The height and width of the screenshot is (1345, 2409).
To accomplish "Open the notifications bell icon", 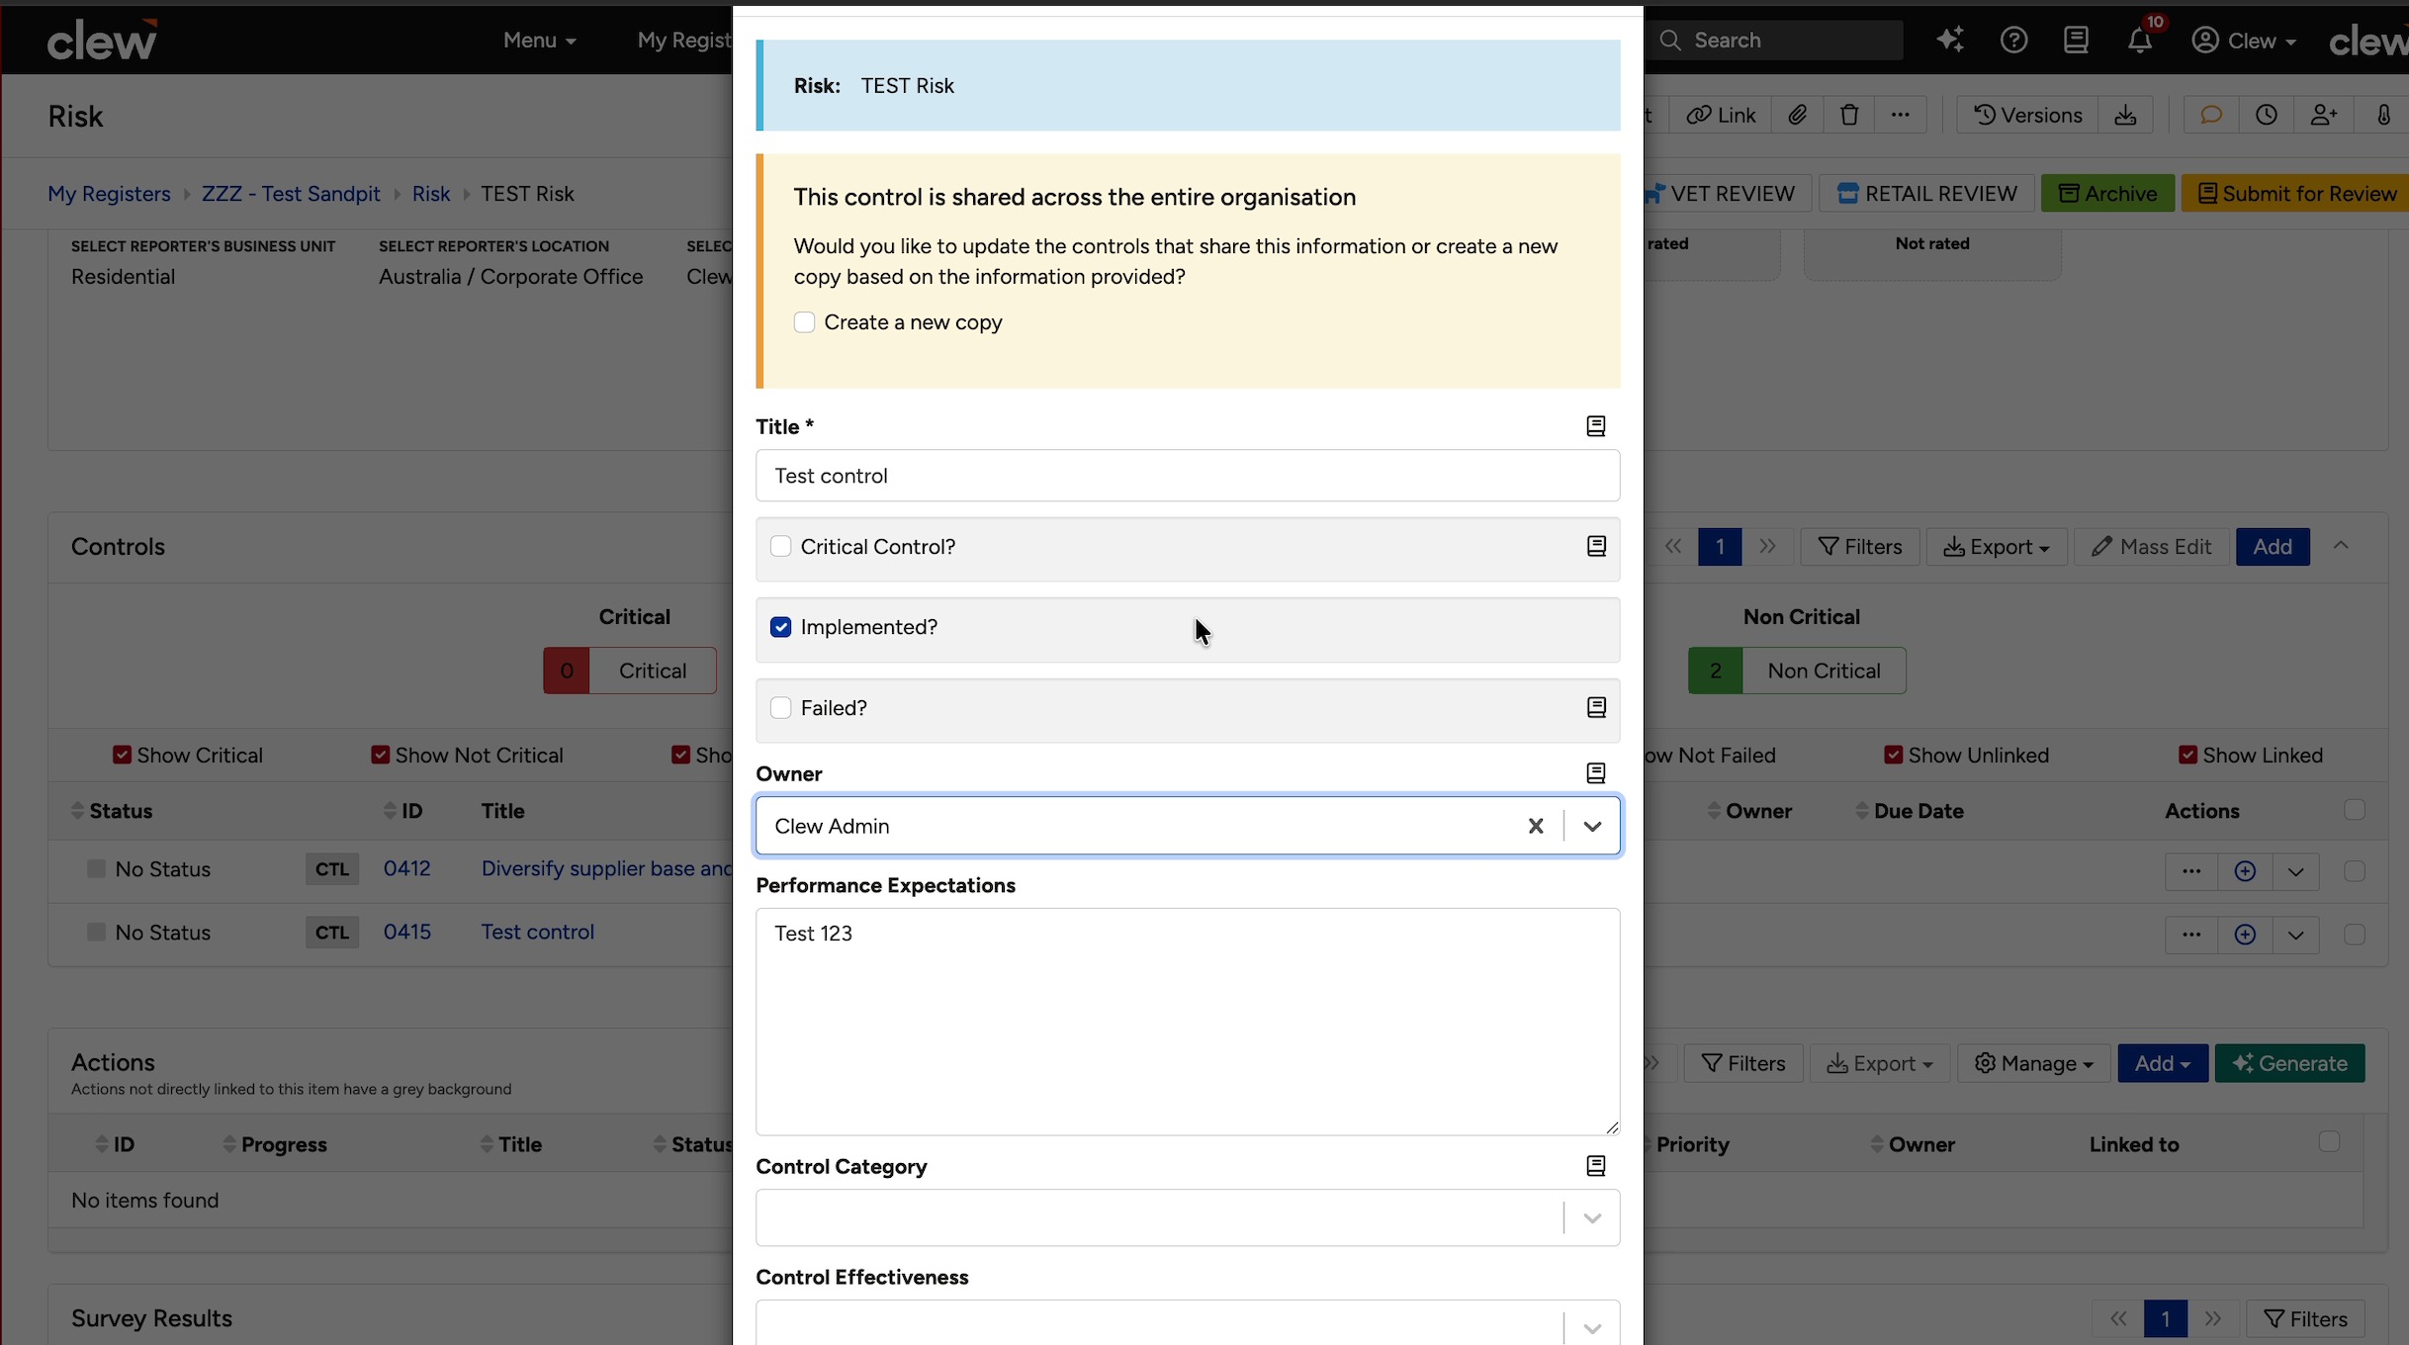I will click(2140, 41).
